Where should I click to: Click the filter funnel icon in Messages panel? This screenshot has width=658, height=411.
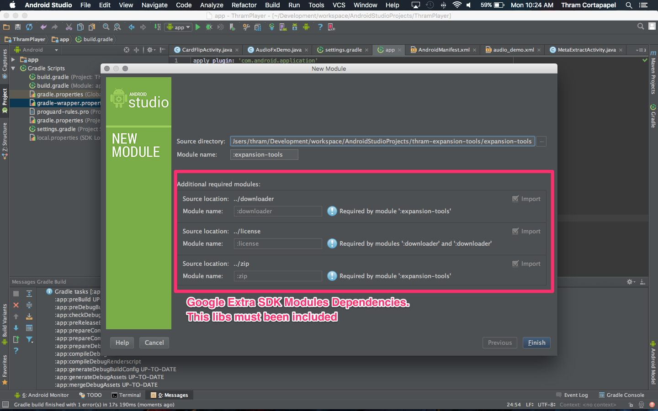[29, 339]
